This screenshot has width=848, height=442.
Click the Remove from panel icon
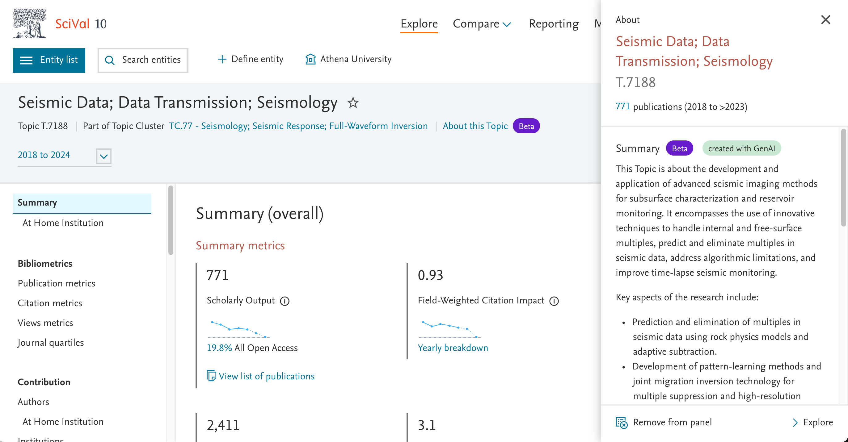click(x=622, y=423)
